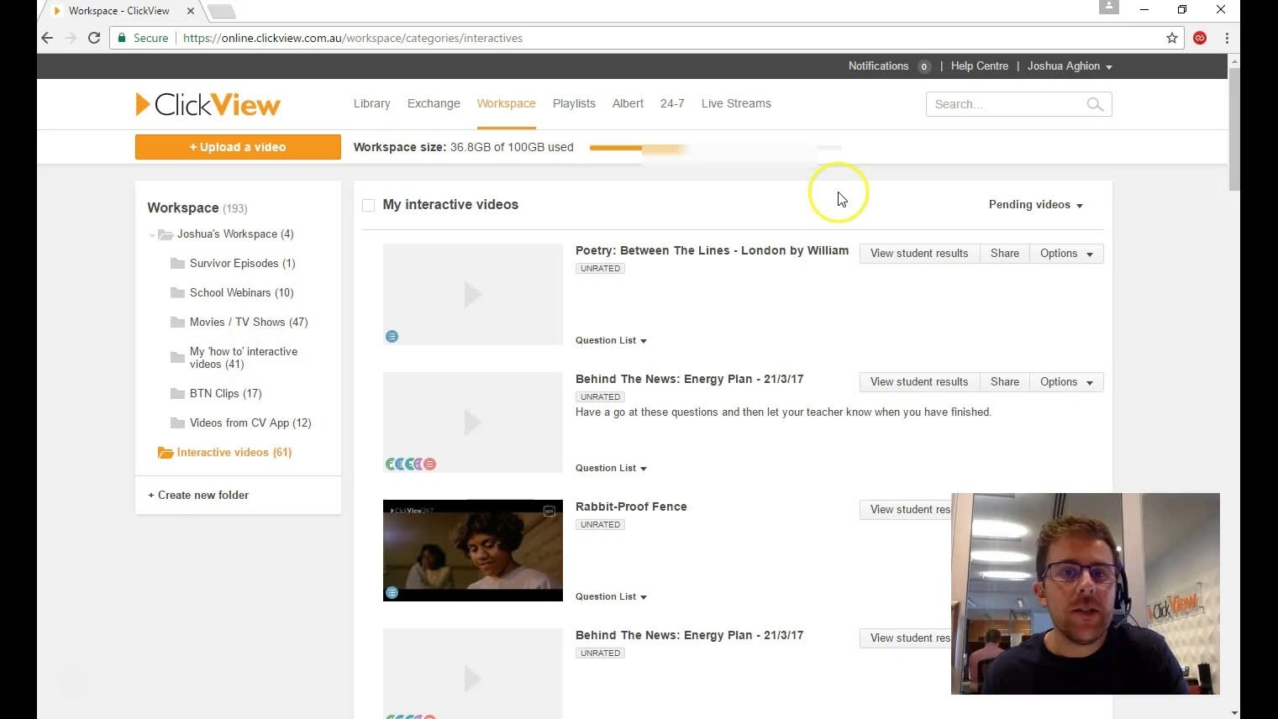Screen dimensions: 1278x719
Task: Click the School Webinars folder icon
Action: [x=177, y=292]
